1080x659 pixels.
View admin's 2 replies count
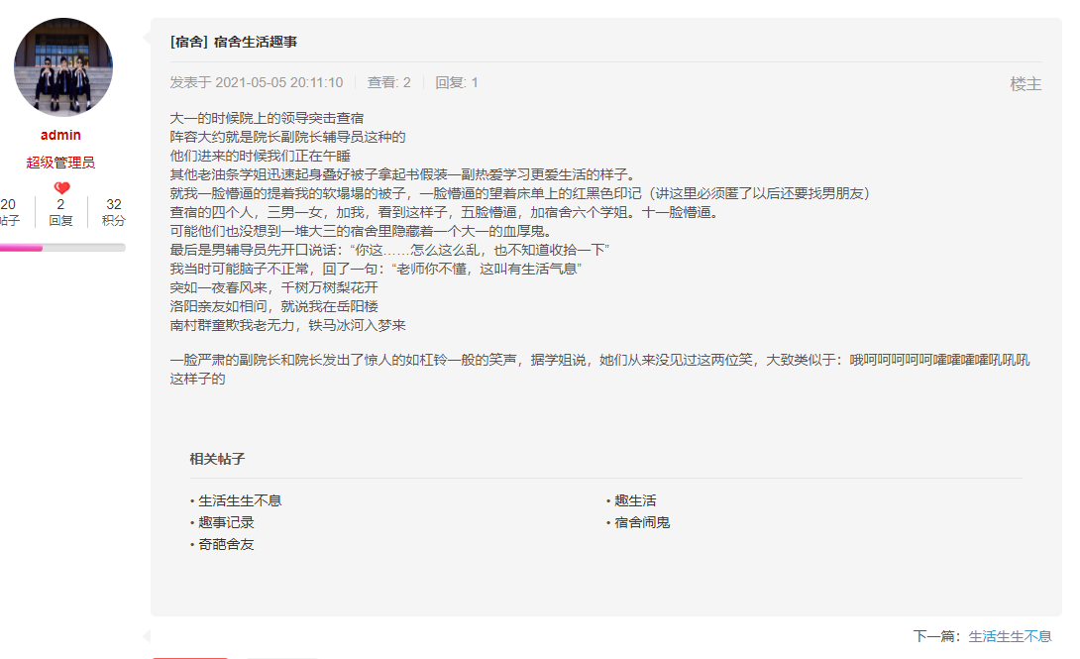click(60, 211)
